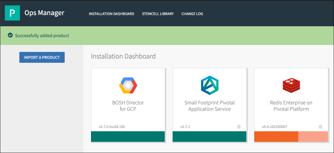Click the green status bar under Small Footprint
Image resolution: width=334 pixels, height=153 pixels.
[209, 136]
